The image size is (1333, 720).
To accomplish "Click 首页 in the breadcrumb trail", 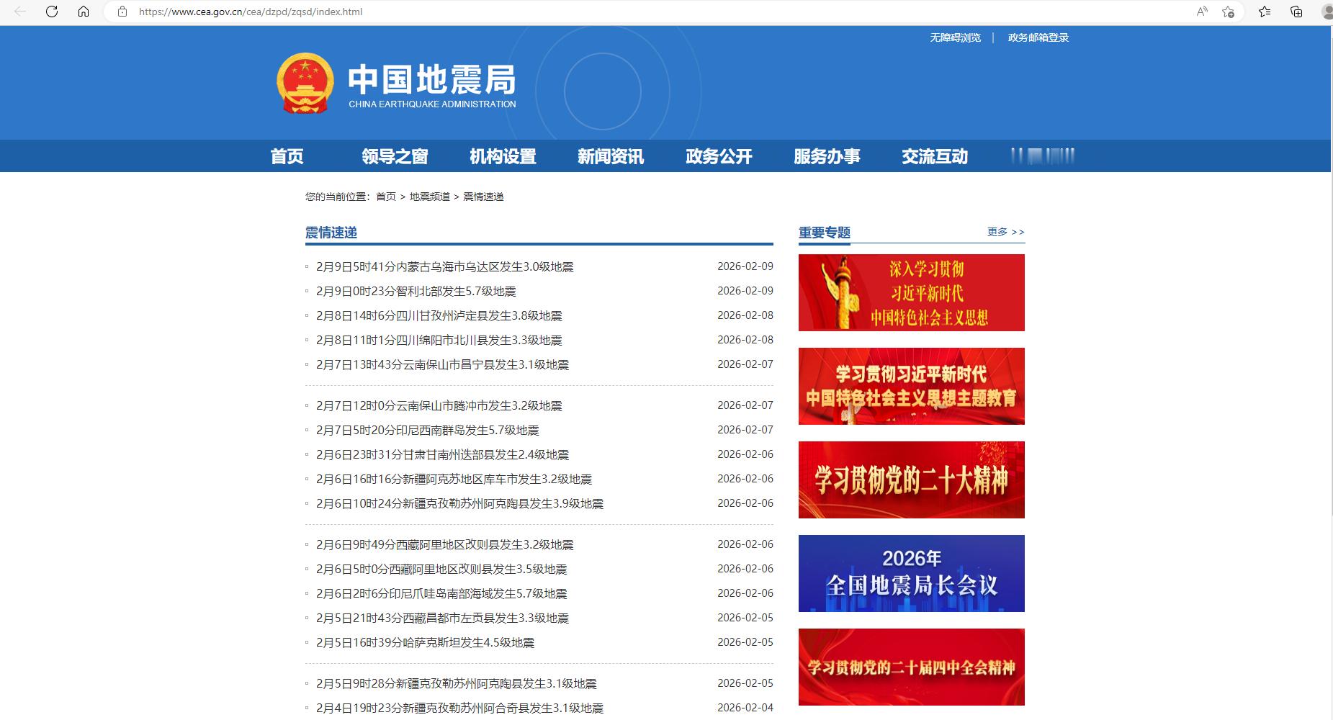I will [384, 196].
